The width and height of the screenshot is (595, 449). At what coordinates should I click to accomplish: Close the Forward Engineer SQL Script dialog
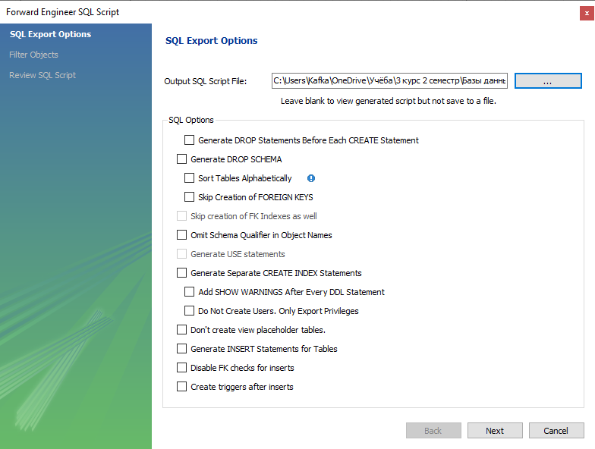[x=587, y=13]
